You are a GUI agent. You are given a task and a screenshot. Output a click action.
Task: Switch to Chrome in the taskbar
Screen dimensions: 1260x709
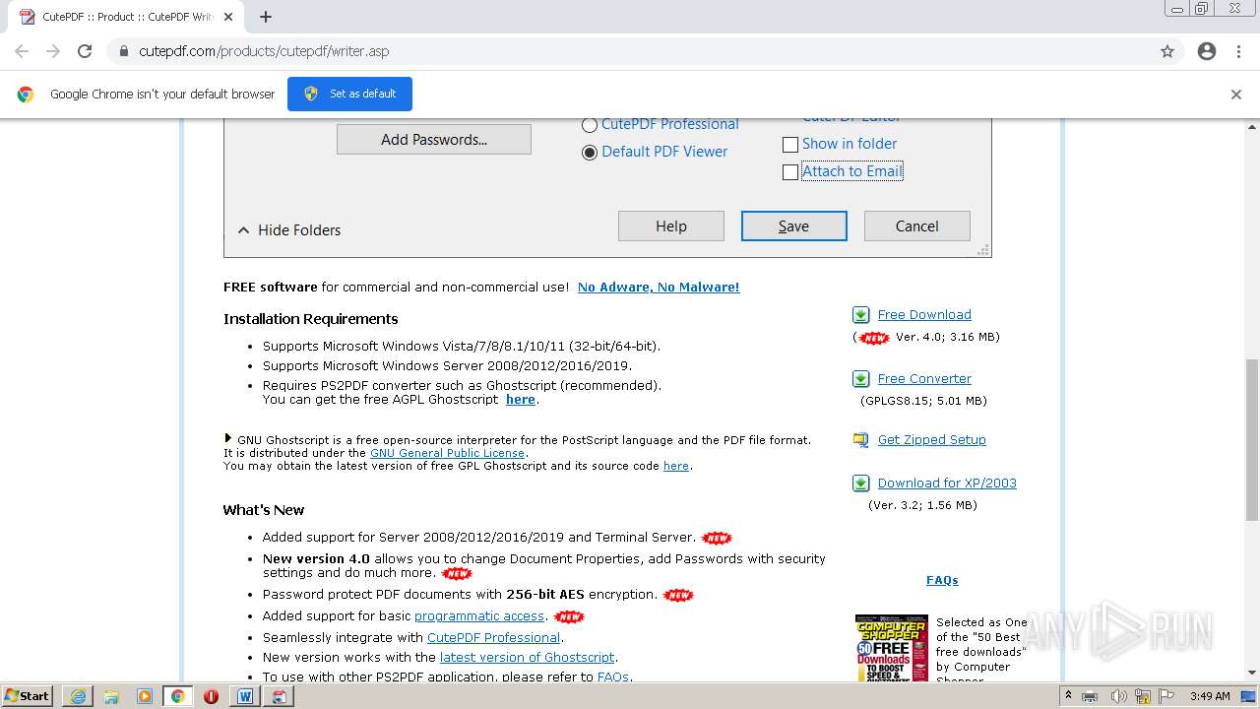(178, 696)
